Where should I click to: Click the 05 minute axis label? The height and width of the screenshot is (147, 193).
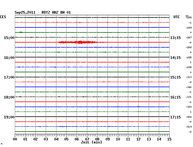point(66,139)
